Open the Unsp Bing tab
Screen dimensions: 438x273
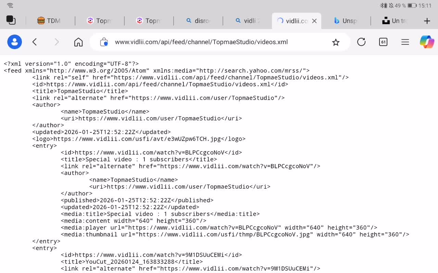(346, 21)
